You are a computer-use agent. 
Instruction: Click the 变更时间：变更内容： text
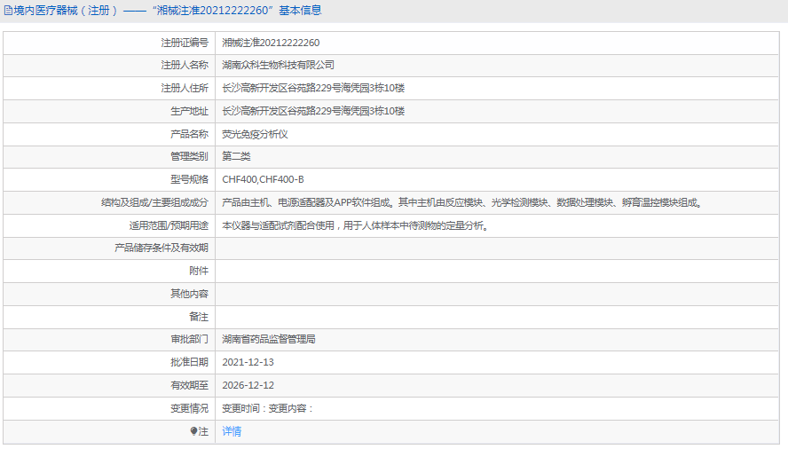click(x=268, y=408)
